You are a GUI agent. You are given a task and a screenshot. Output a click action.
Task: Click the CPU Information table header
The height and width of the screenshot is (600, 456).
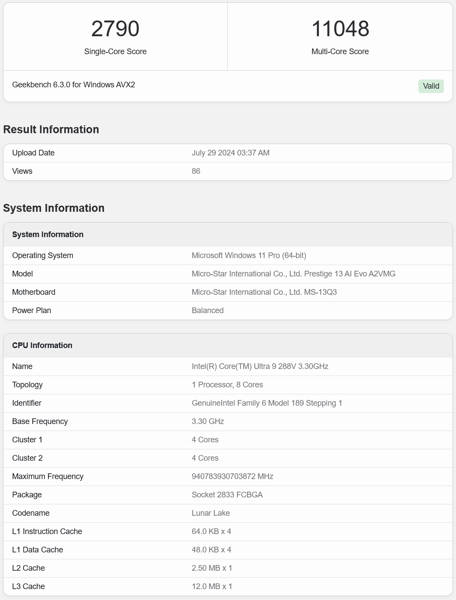point(42,345)
